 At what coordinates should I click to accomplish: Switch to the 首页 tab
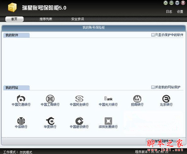click(15, 19)
